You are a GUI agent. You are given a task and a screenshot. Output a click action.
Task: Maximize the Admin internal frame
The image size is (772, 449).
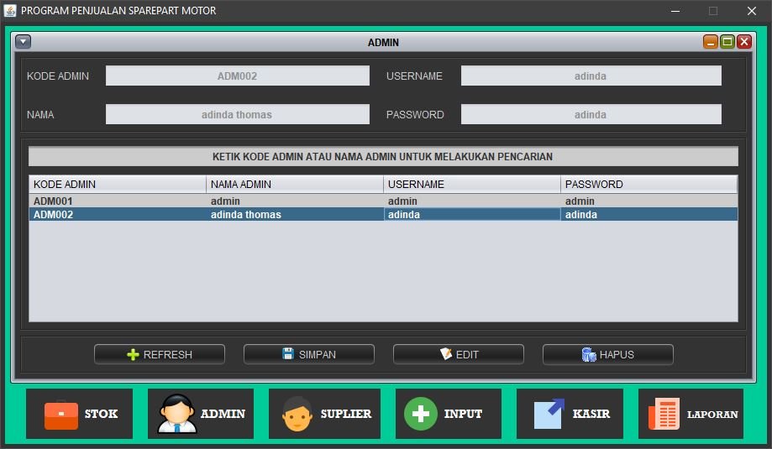click(x=727, y=42)
